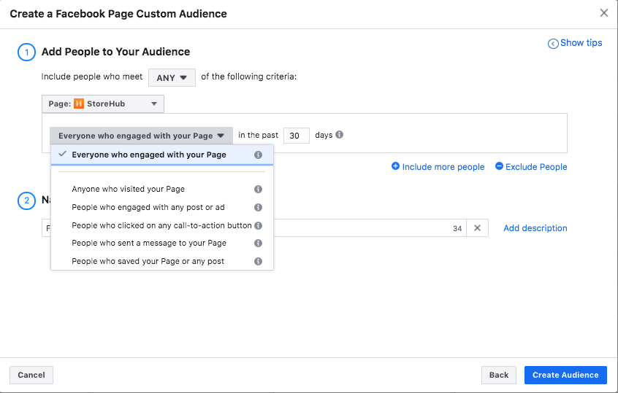
Task: Click the Create Audience button
Action: 565,375
